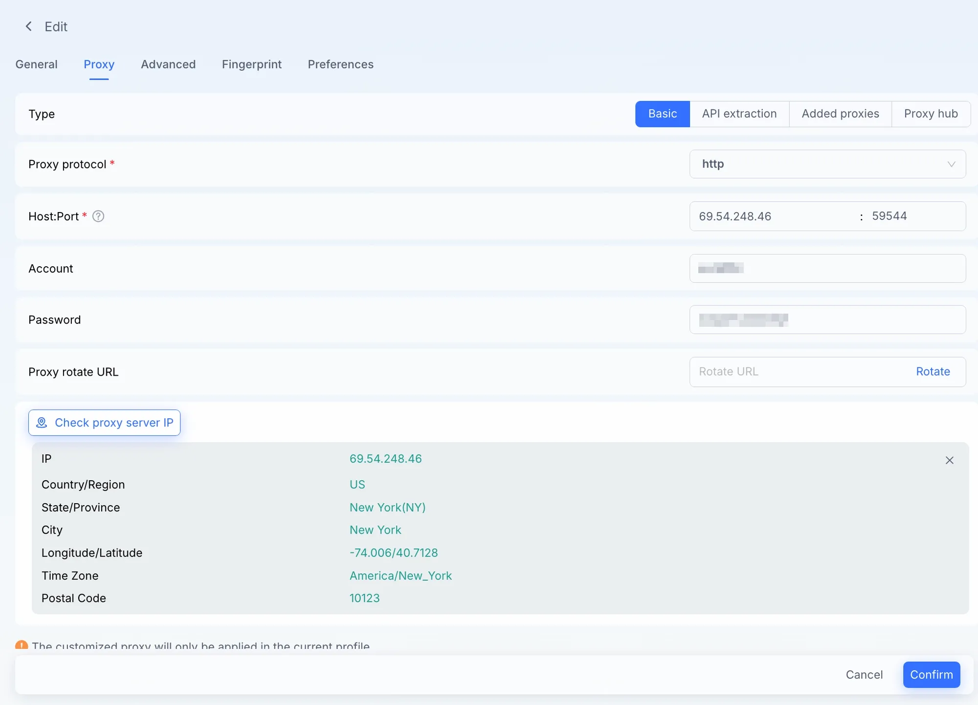Image resolution: width=978 pixels, height=705 pixels.
Task: Click the Confirm button
Action: [931, 675]
